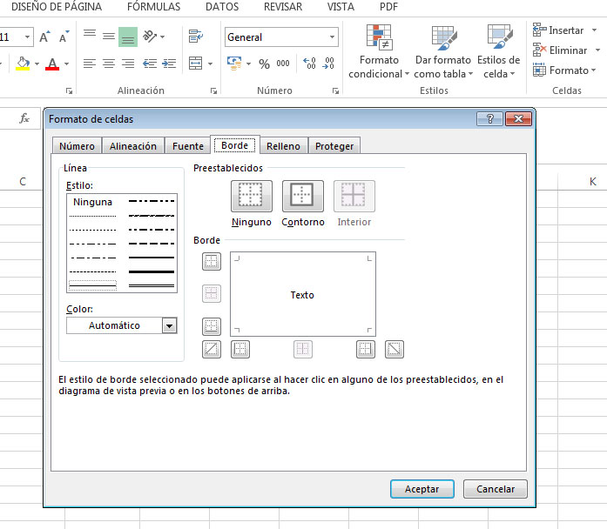Click the Texto border preview diagram

click(303, 294)
